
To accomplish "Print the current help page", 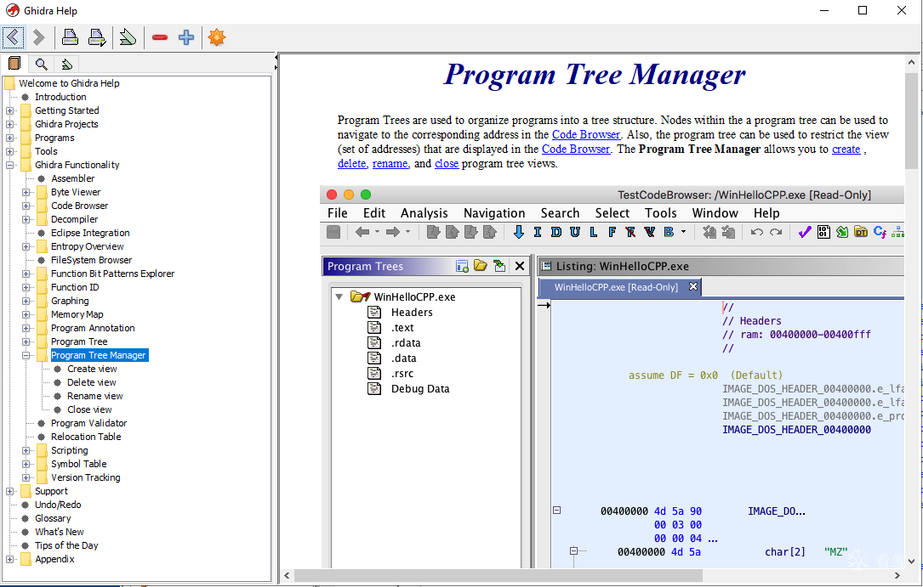I will click(x=70, y=37).
